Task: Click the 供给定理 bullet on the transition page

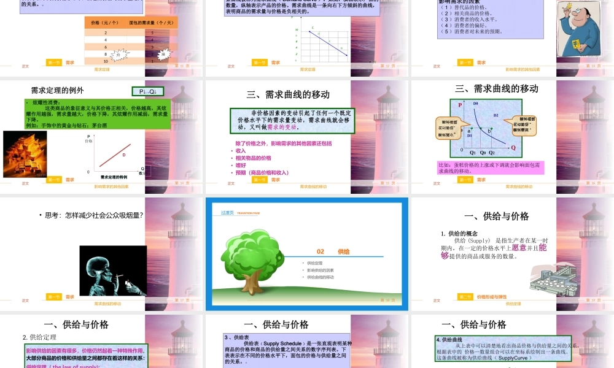Action: (x=314, y=264)
